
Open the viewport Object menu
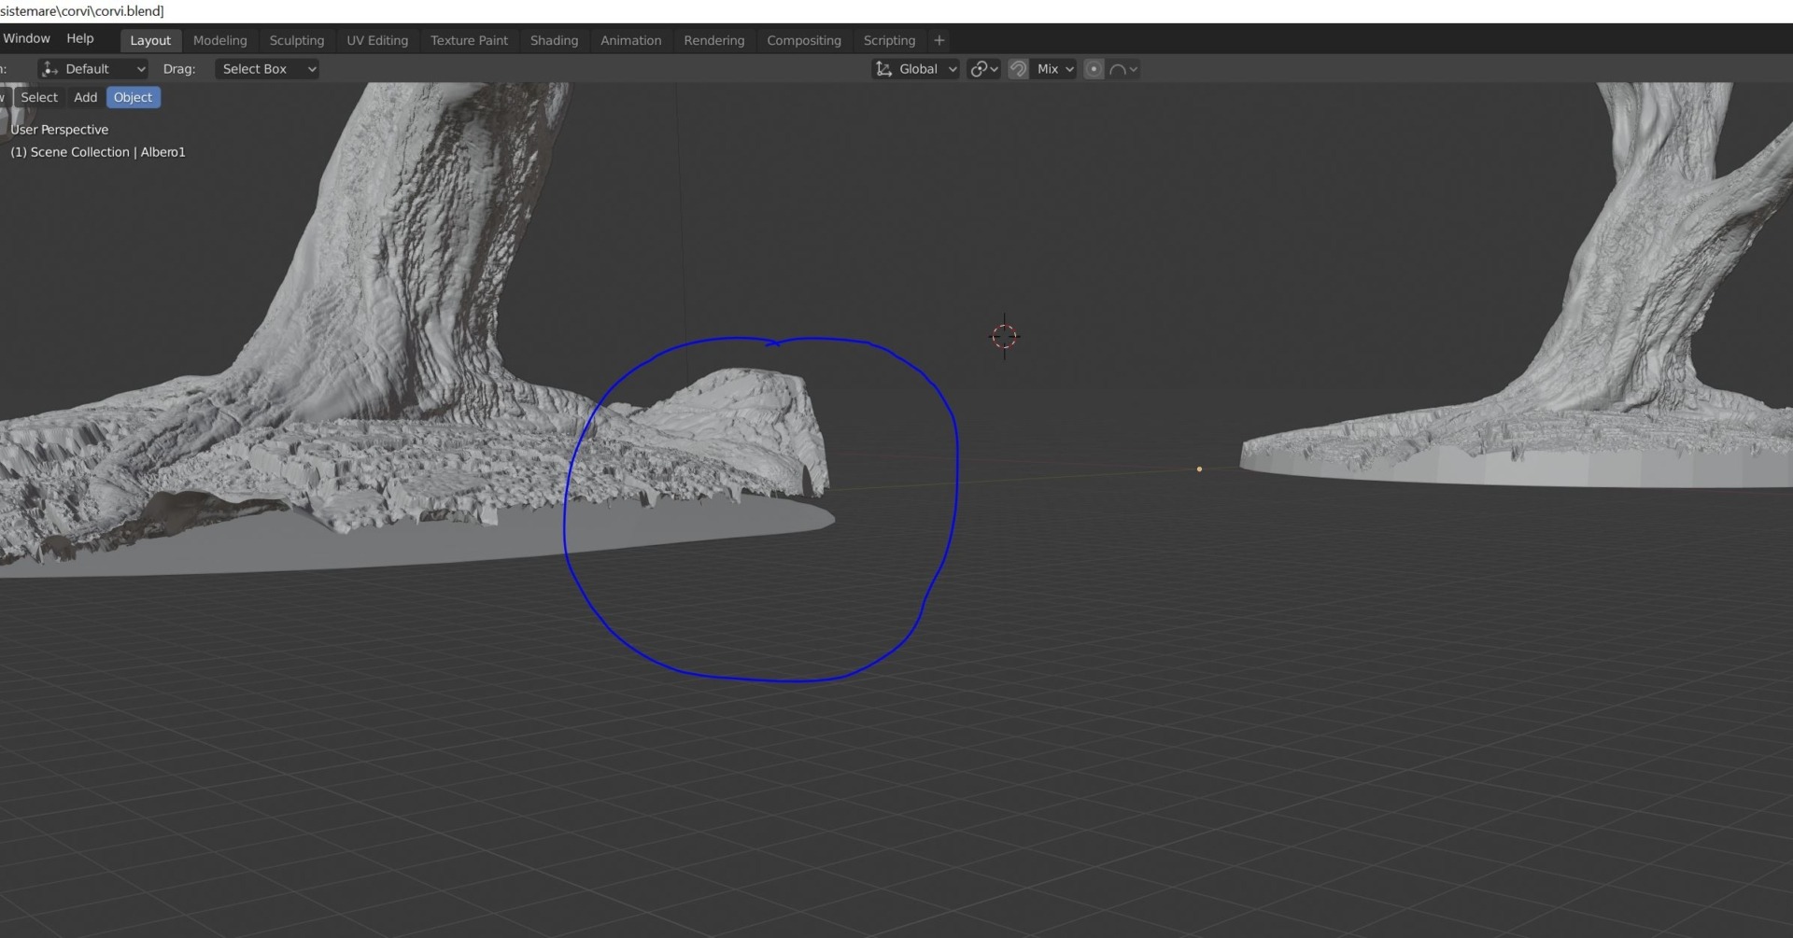133,97
